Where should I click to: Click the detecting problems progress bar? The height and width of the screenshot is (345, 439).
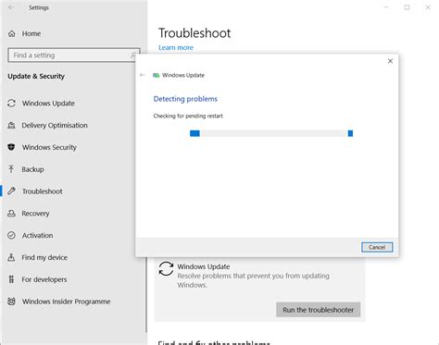(x=271, y=133)
